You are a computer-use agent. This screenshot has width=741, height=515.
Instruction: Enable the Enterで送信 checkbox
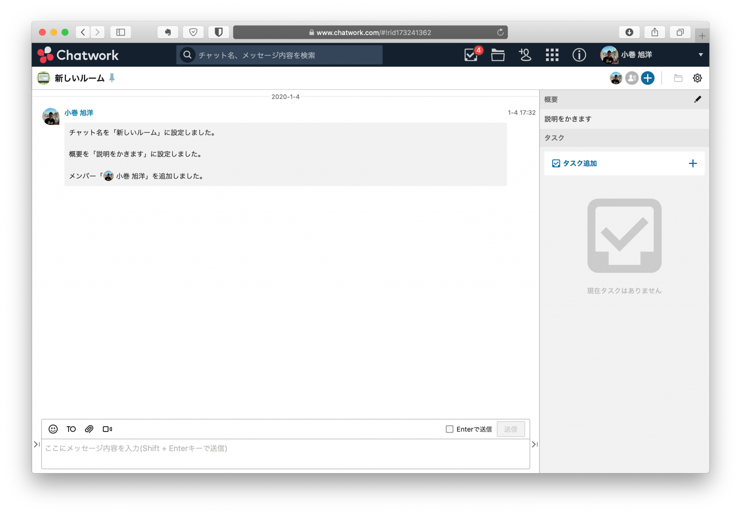coord(449,429)
